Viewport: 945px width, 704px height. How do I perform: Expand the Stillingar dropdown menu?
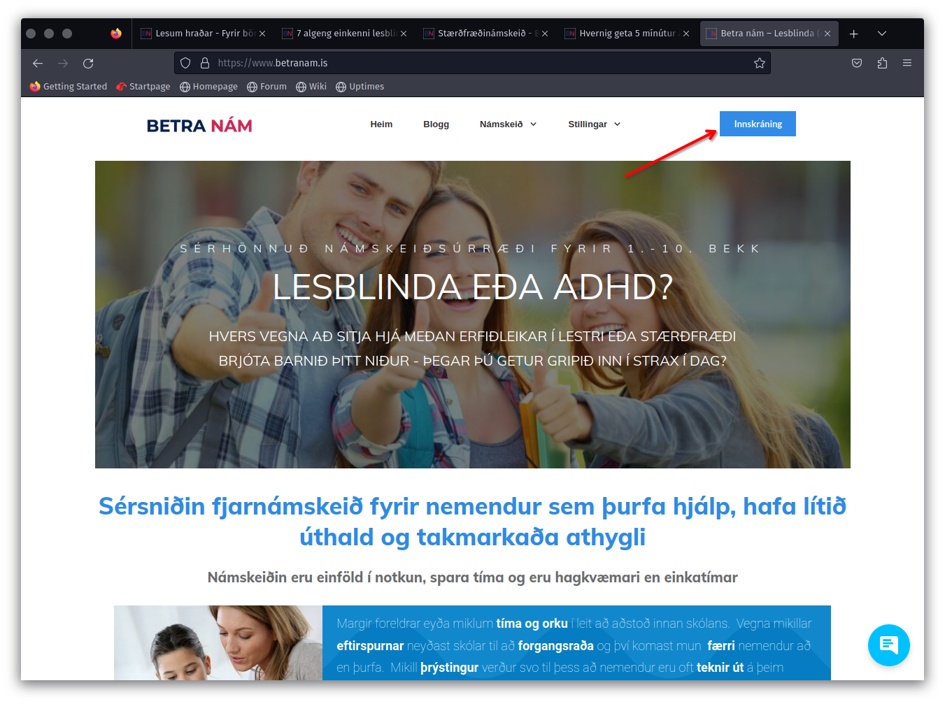point(595,124)
